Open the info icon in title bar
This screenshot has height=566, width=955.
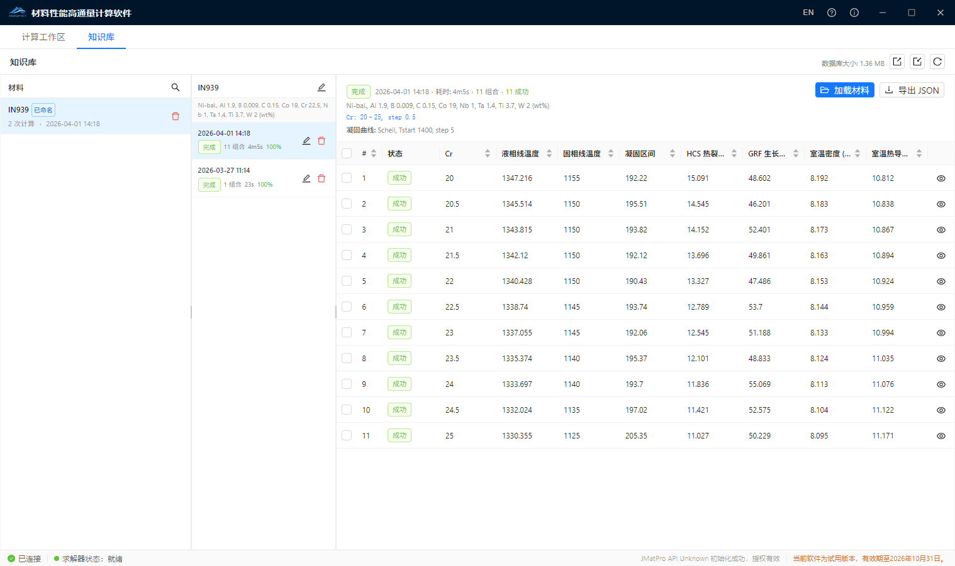pos(854,13)
